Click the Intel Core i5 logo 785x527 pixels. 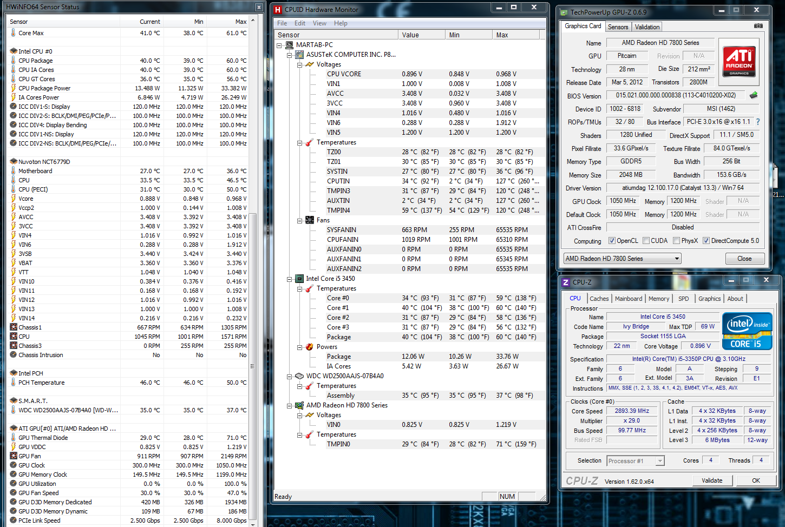(747, 331)
